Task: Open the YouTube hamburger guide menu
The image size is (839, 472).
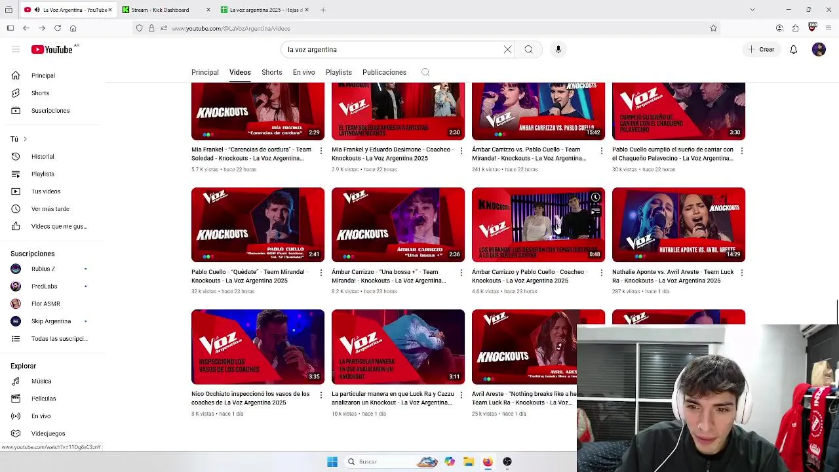Action: point(16,49)
